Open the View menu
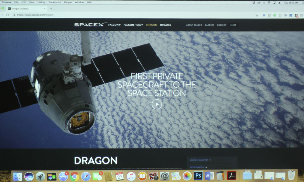This screenshot has width=304, height=182. tap(31, 2)
